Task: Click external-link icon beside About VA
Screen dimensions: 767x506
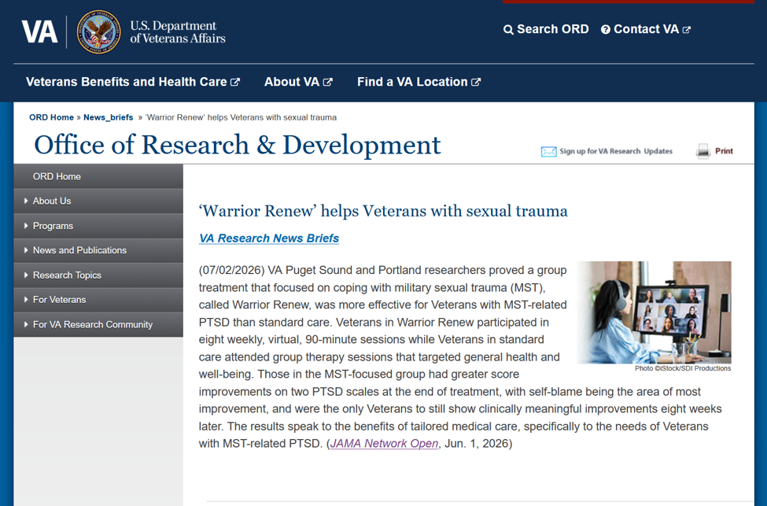Action: (x=328, y=82)
